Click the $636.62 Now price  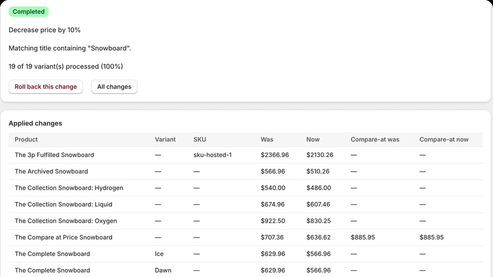point(319,238)
